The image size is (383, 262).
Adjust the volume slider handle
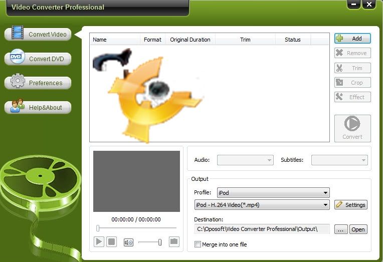click(160, 242)
